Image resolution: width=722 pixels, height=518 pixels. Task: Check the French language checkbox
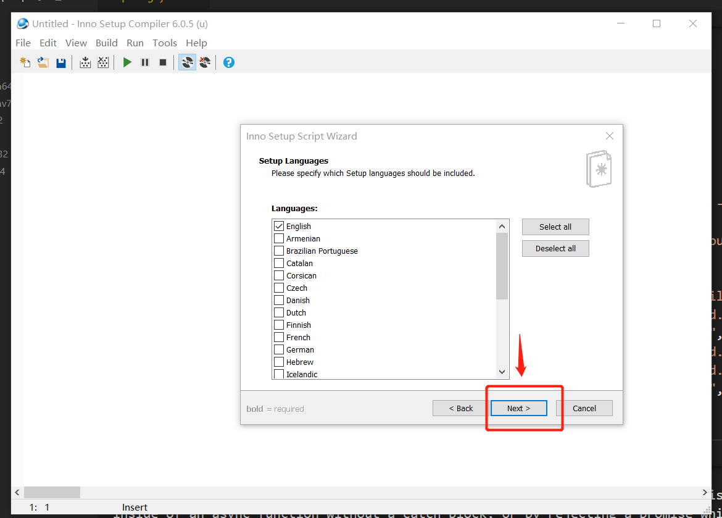[278, 337]
